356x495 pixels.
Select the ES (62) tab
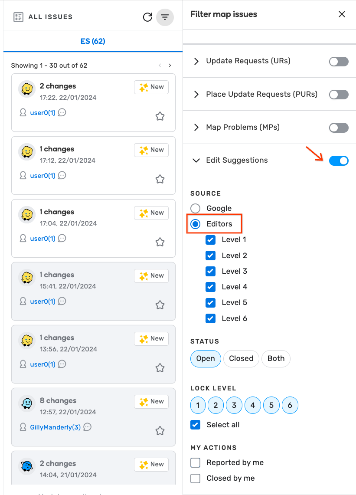(93, 41)
